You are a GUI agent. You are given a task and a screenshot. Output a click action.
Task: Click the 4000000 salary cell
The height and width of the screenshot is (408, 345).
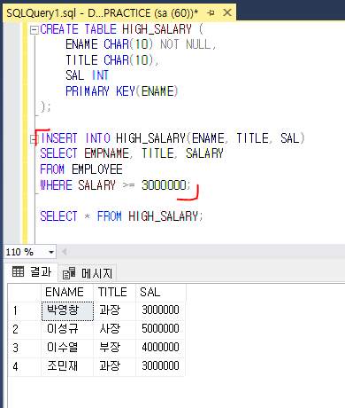tap(160, 348)
